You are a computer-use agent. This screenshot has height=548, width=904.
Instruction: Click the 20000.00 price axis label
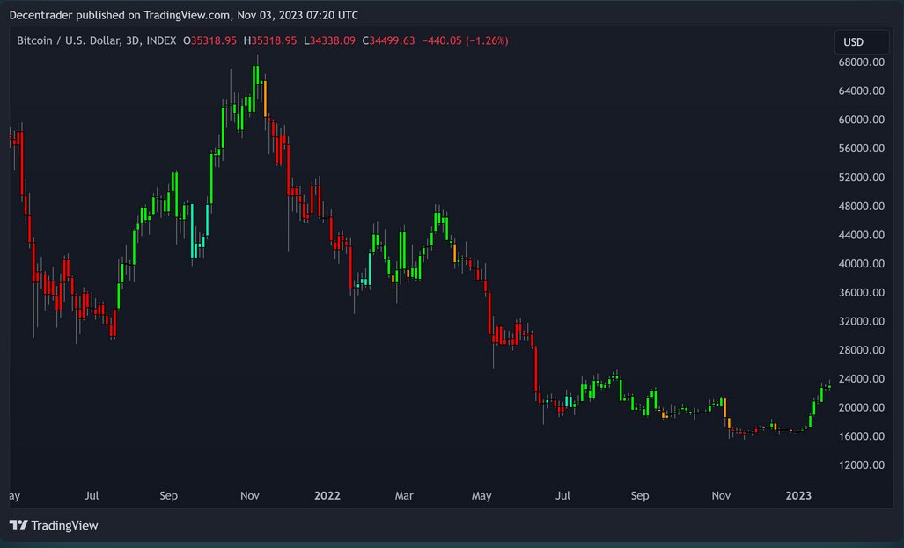click(862, 407)
